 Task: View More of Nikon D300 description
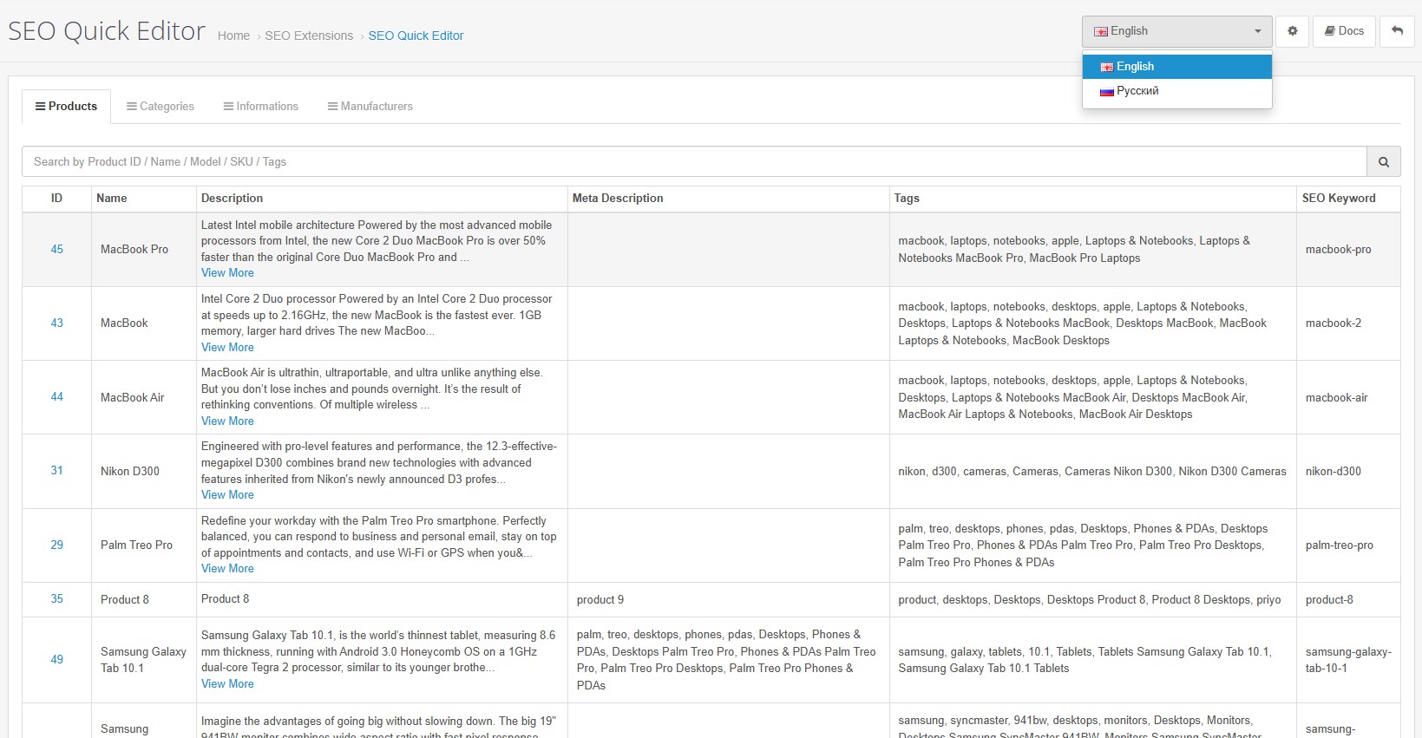pos(227,495)
